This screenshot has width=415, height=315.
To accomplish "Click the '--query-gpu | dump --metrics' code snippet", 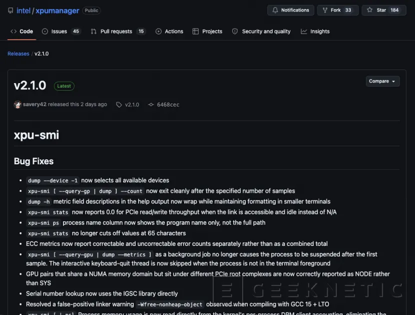I will [x=90, y=254].
